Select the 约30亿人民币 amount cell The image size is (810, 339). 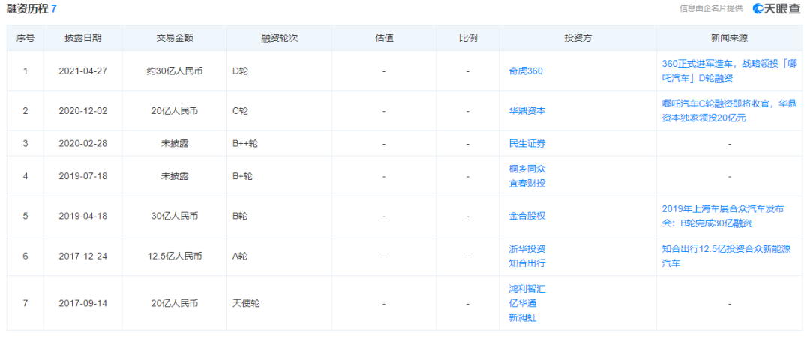coord(174,70)
